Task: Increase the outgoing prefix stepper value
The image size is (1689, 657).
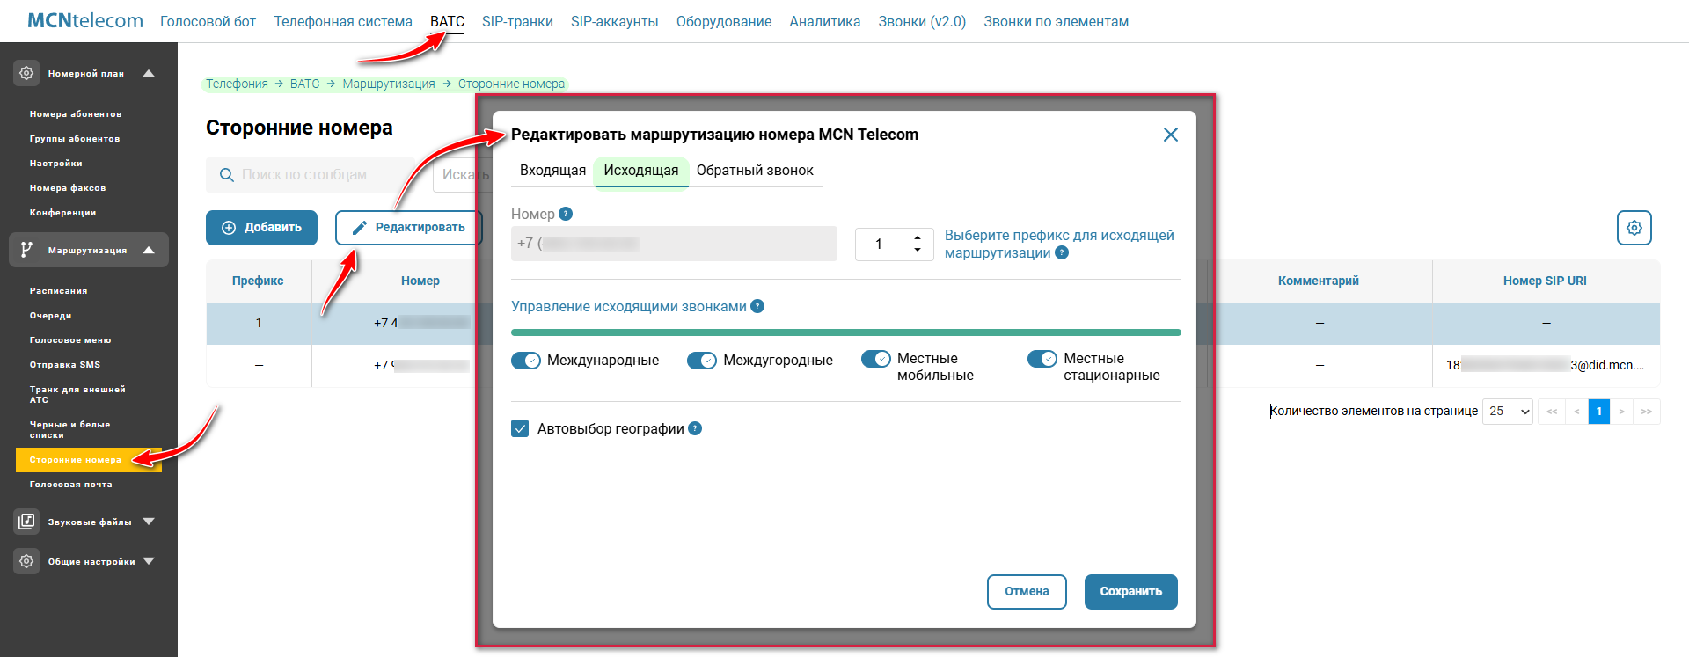Action: 918,237
